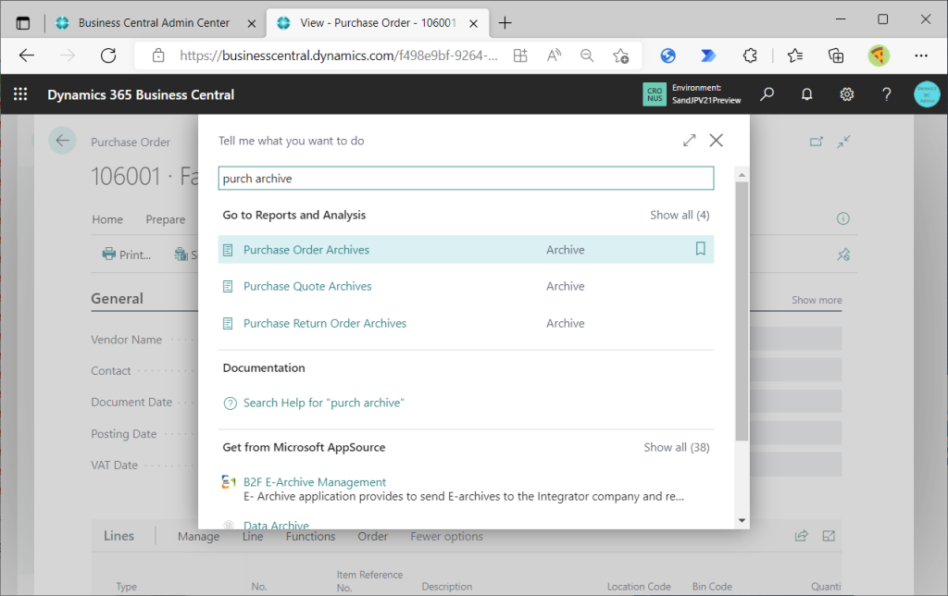Image resolution: width=948 pixels, height=596 pixels.
Task: Open the help question mark menu
Action: click(886, 94)
